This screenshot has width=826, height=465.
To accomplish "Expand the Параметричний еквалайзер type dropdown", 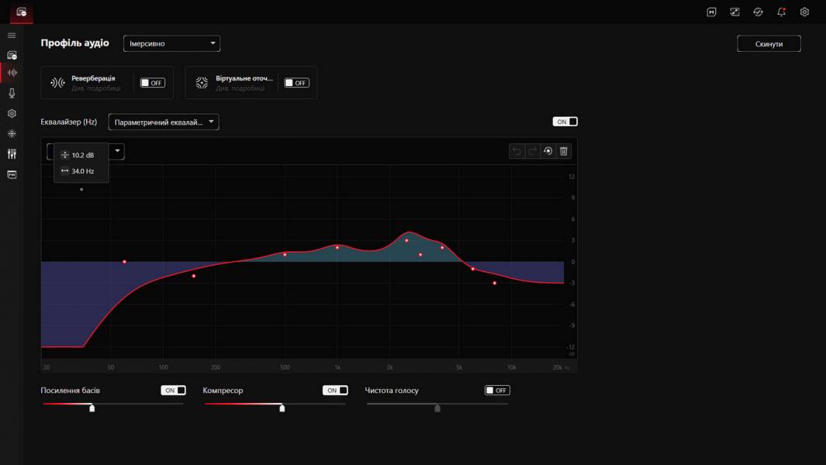I will pos(164,122).
